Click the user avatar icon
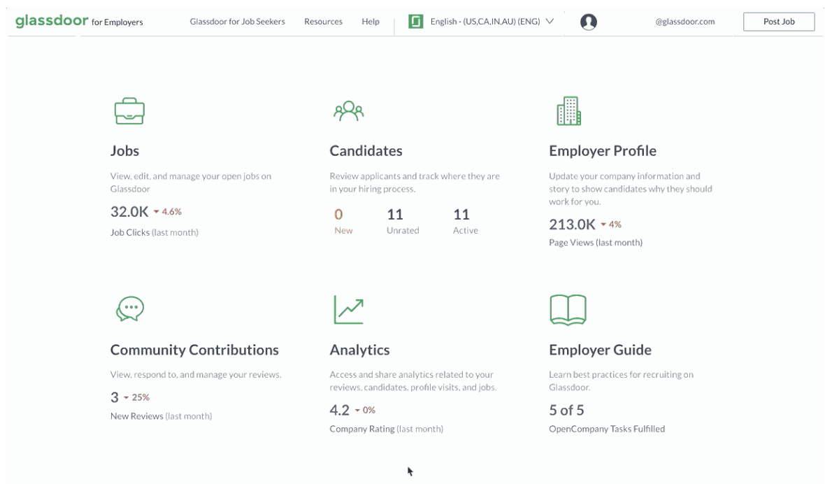The image size is (825, 484). pos(588,22)
